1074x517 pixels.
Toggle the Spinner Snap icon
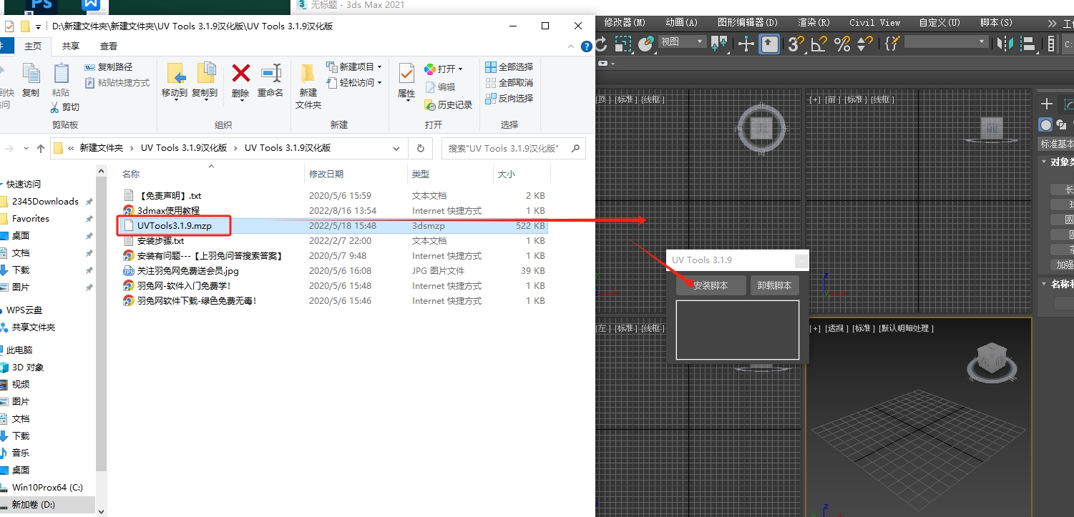coord(865,44)
